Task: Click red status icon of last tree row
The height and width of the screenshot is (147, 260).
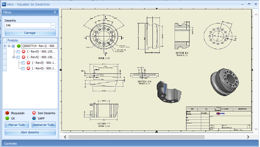Action: 28,68
